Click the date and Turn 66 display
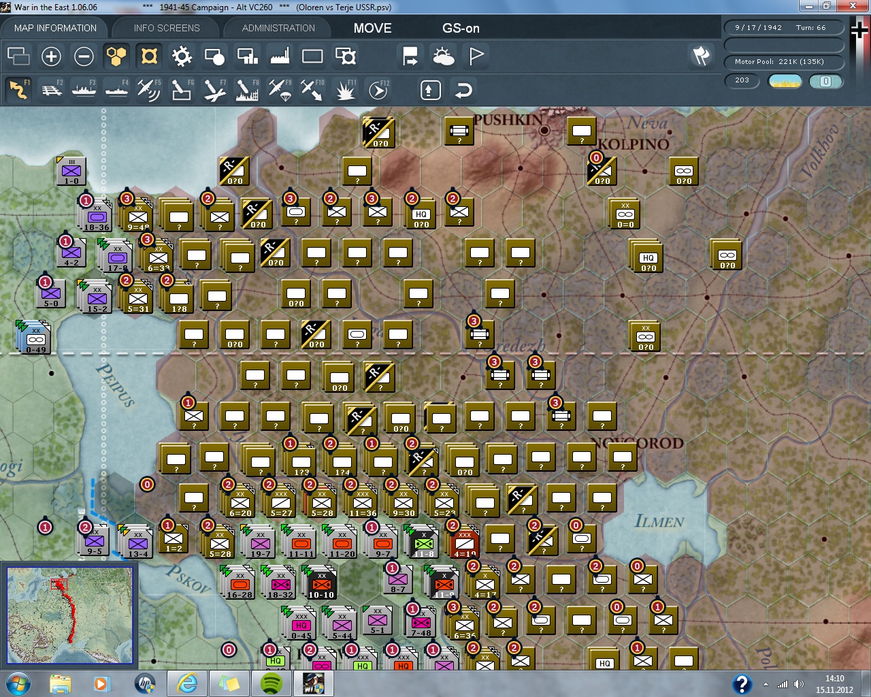The width and height of the screenshot is (871, 697). pyautogui.click(x=783, y=28)
